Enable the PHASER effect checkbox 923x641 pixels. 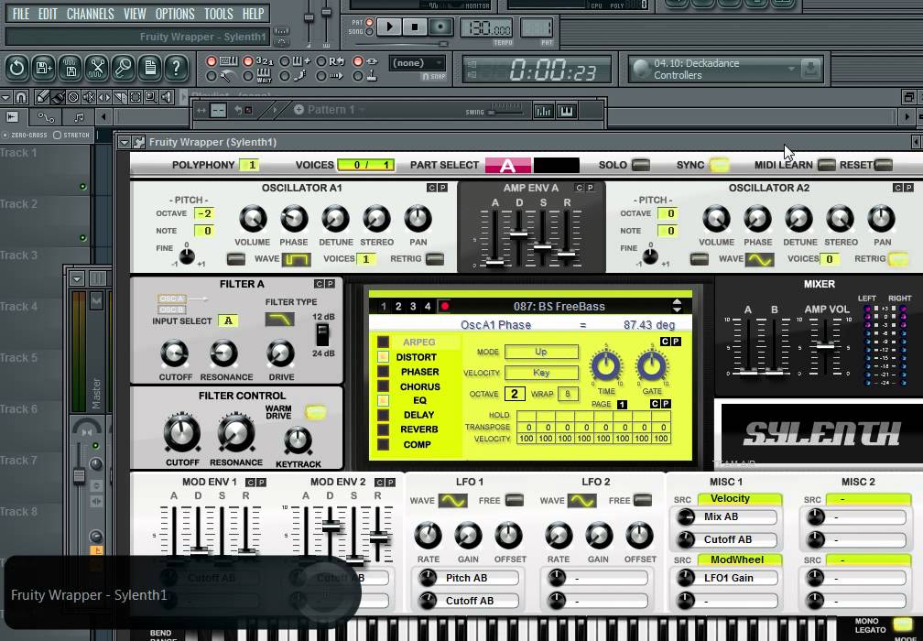click(383, 372)
